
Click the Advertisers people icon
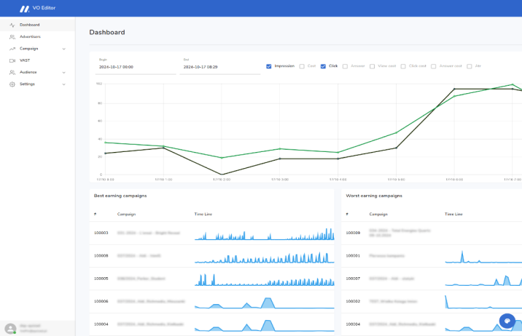tap(12, 36)
